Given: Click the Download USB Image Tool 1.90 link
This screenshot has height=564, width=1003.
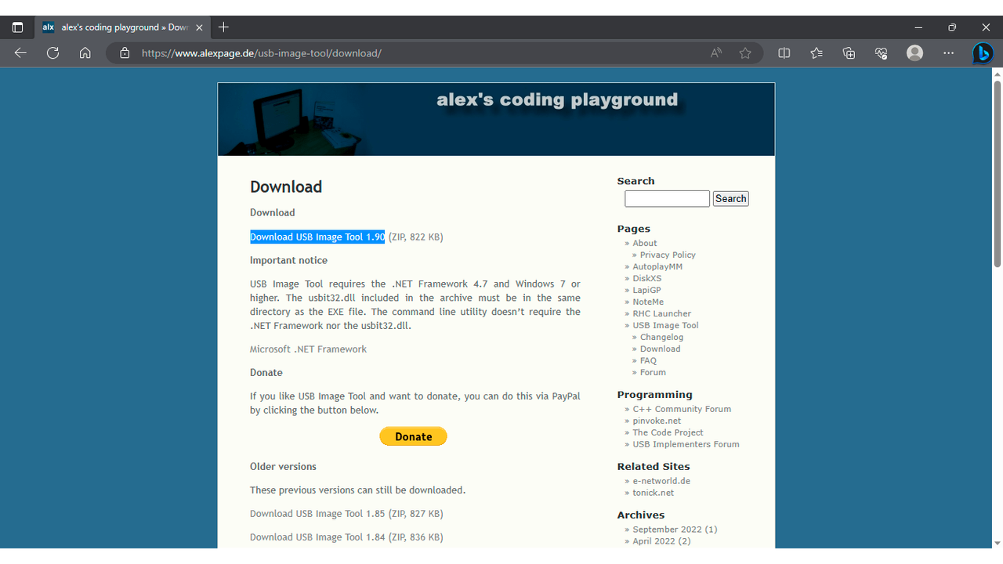Looking at the screenshot, I should [317, 237].
